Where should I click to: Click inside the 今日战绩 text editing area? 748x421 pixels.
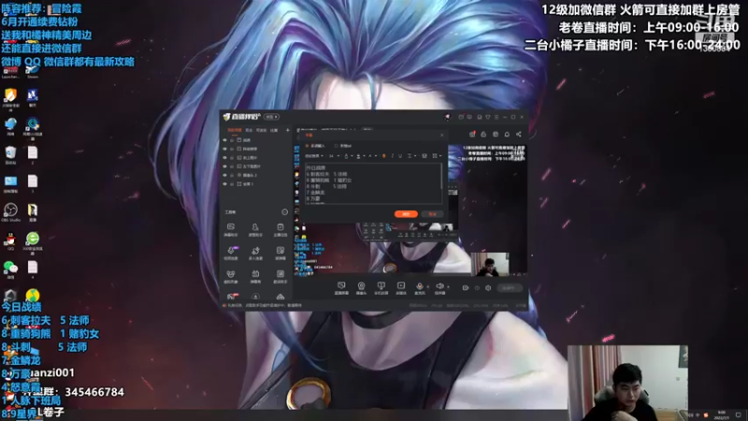(x=372, y=183)
